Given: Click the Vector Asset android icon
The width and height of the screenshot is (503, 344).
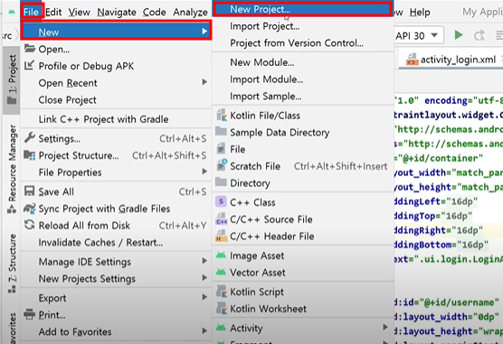Looking at the screenshot, I should click(221, 273).
